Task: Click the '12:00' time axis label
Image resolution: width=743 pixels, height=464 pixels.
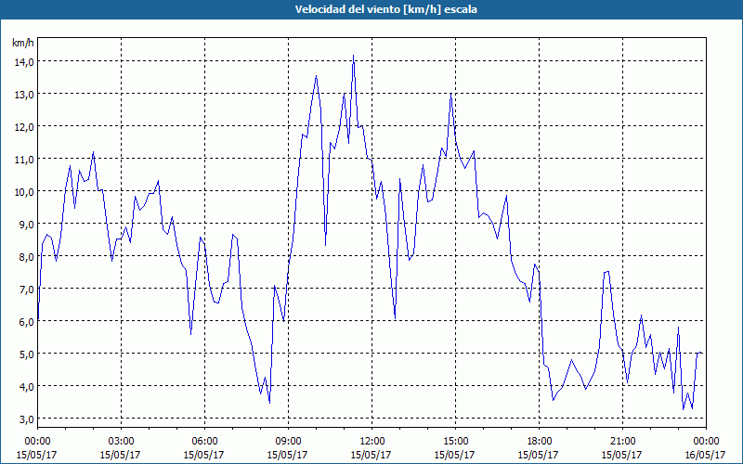Action: tap(372, 442)
